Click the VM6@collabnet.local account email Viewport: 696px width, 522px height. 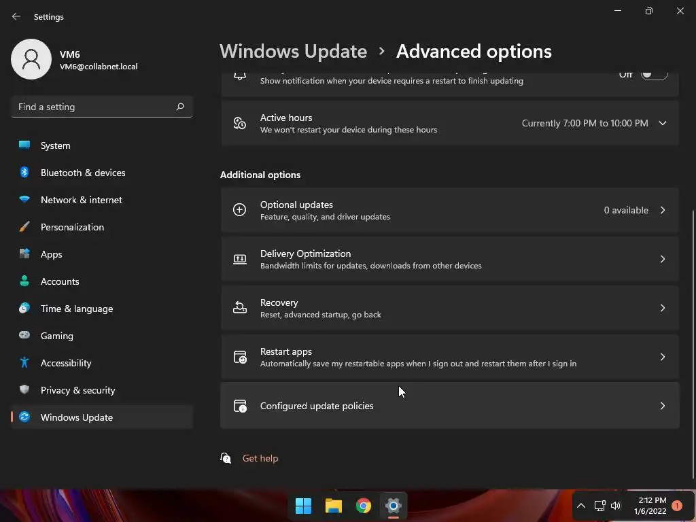[99, 67]
